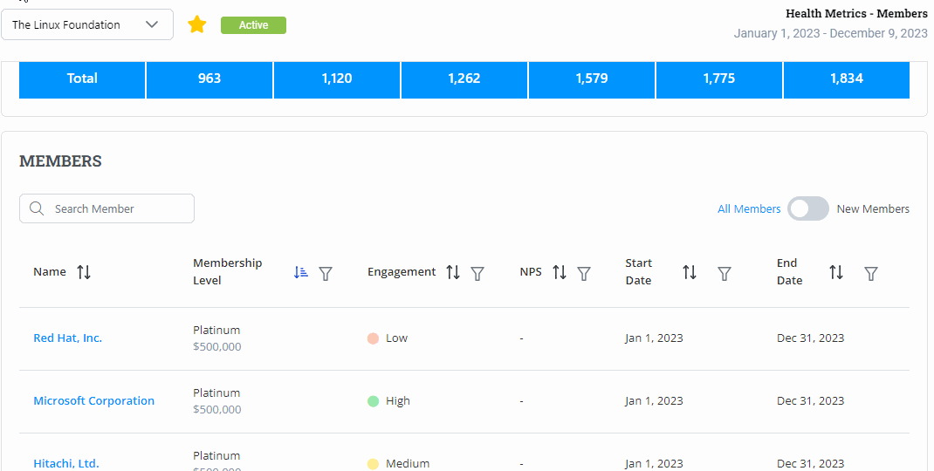The image size is (934, 471).
Task: Sort by End Date column
Action: pos(836,273)
